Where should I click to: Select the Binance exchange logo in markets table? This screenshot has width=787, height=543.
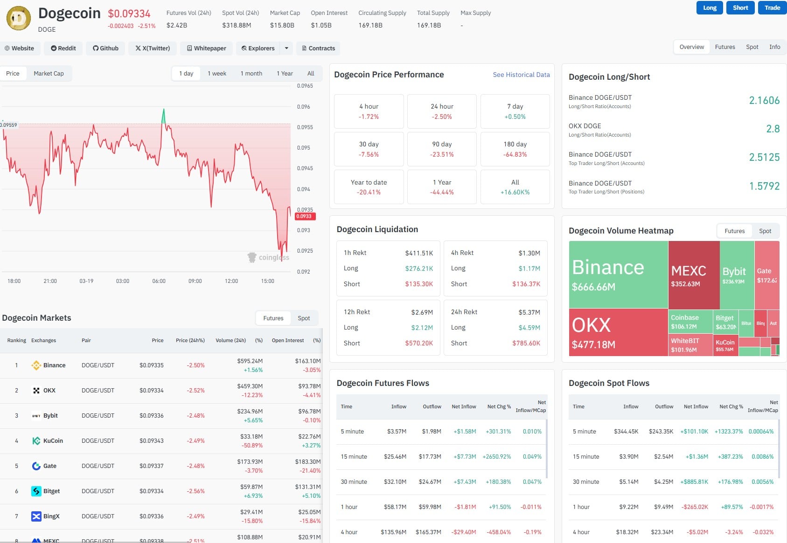(x=36, y=365)
